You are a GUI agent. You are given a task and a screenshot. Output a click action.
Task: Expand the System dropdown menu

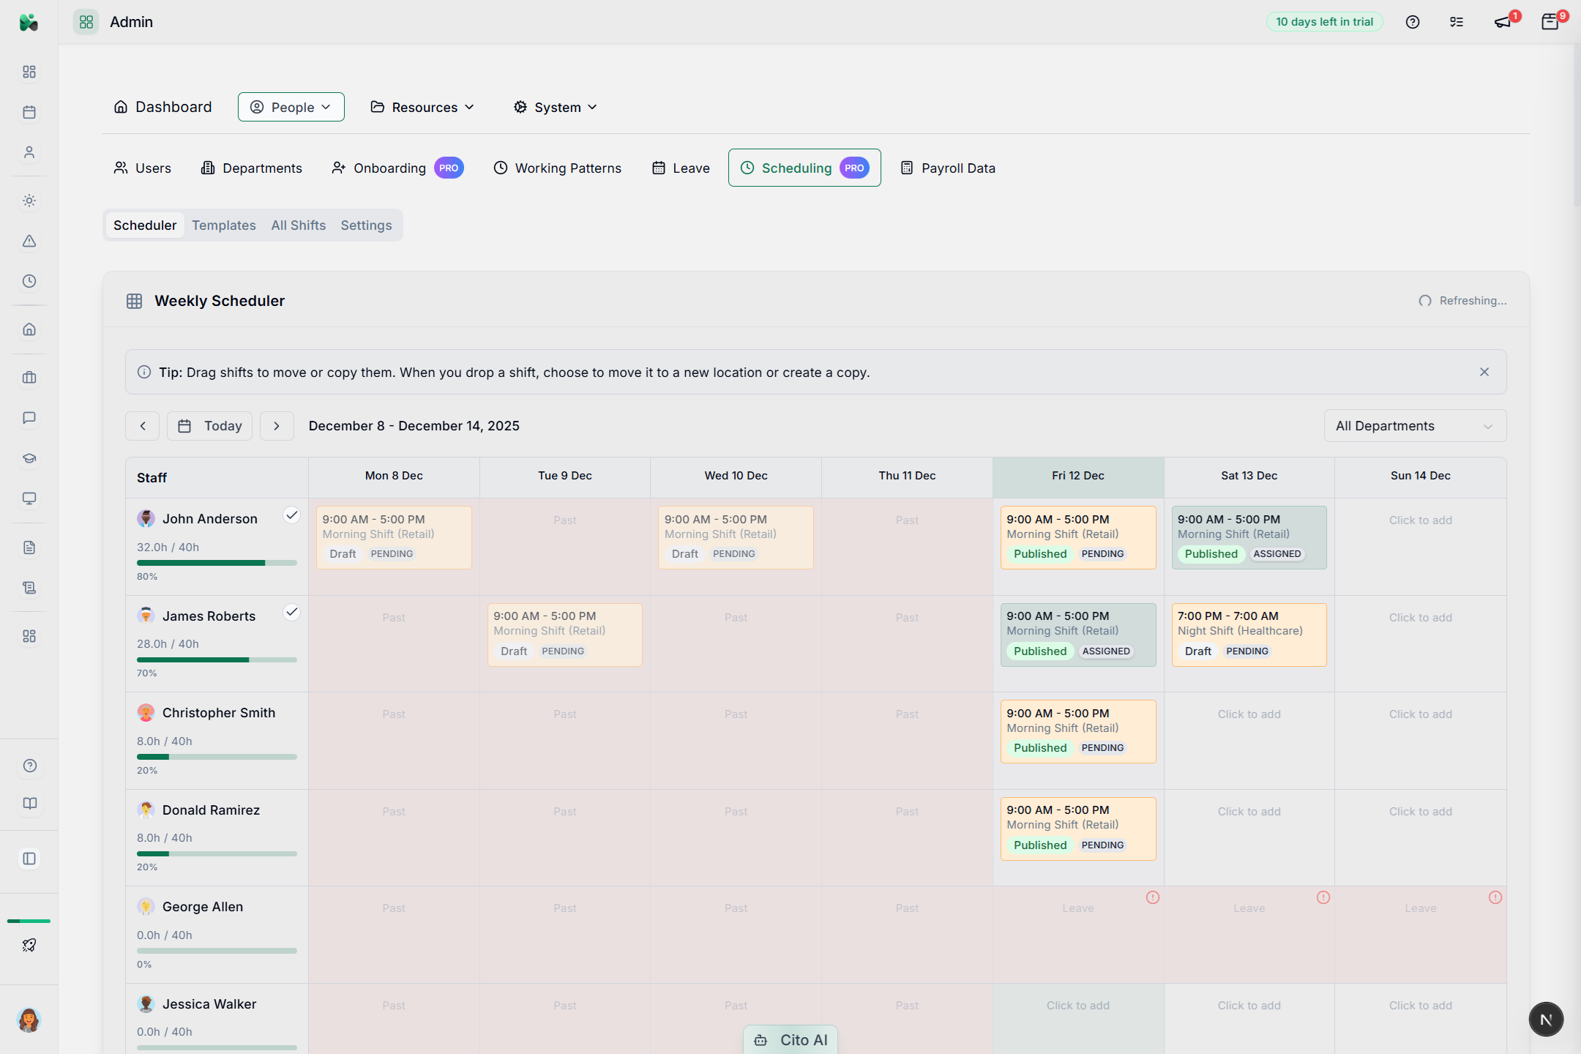point(556,107)
